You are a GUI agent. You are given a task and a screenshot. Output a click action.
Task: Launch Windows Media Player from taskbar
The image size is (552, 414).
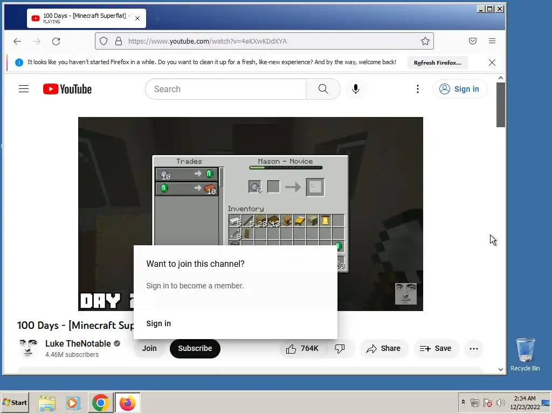[73, 403]
